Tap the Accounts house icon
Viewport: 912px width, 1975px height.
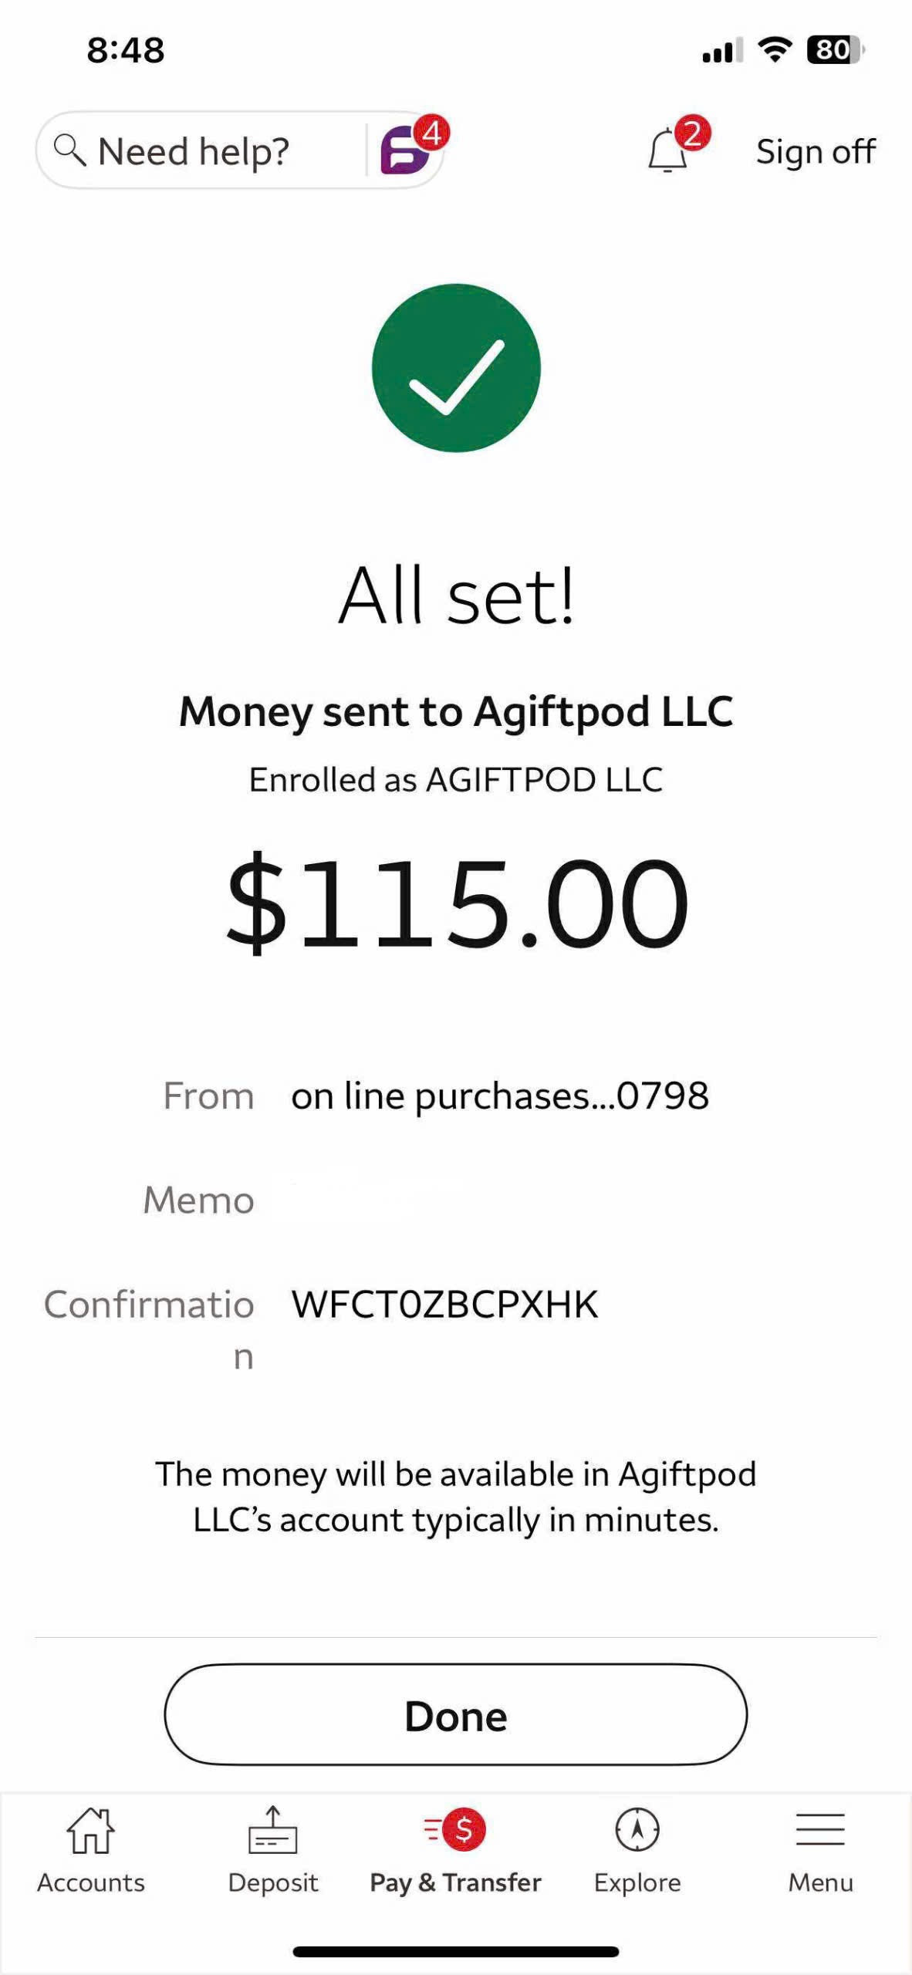(91, 1830)
